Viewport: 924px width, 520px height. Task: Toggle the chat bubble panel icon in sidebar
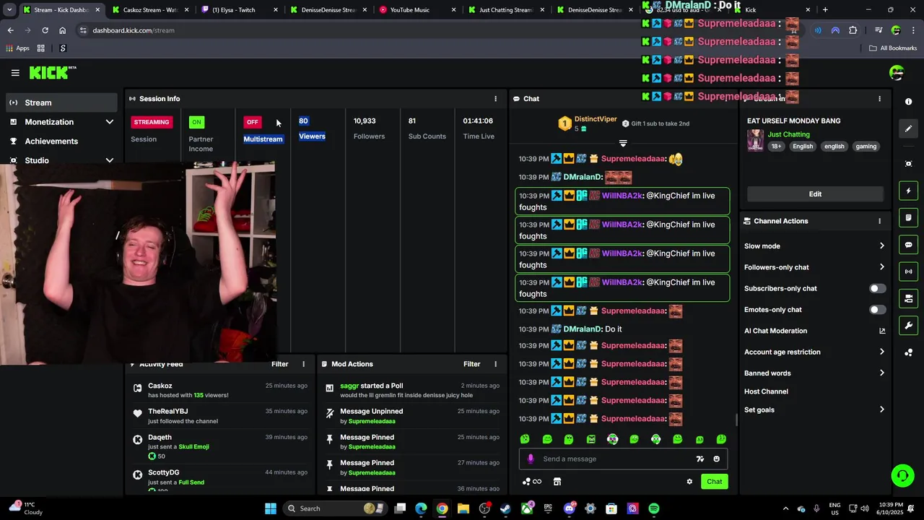[x=908, y=245]
